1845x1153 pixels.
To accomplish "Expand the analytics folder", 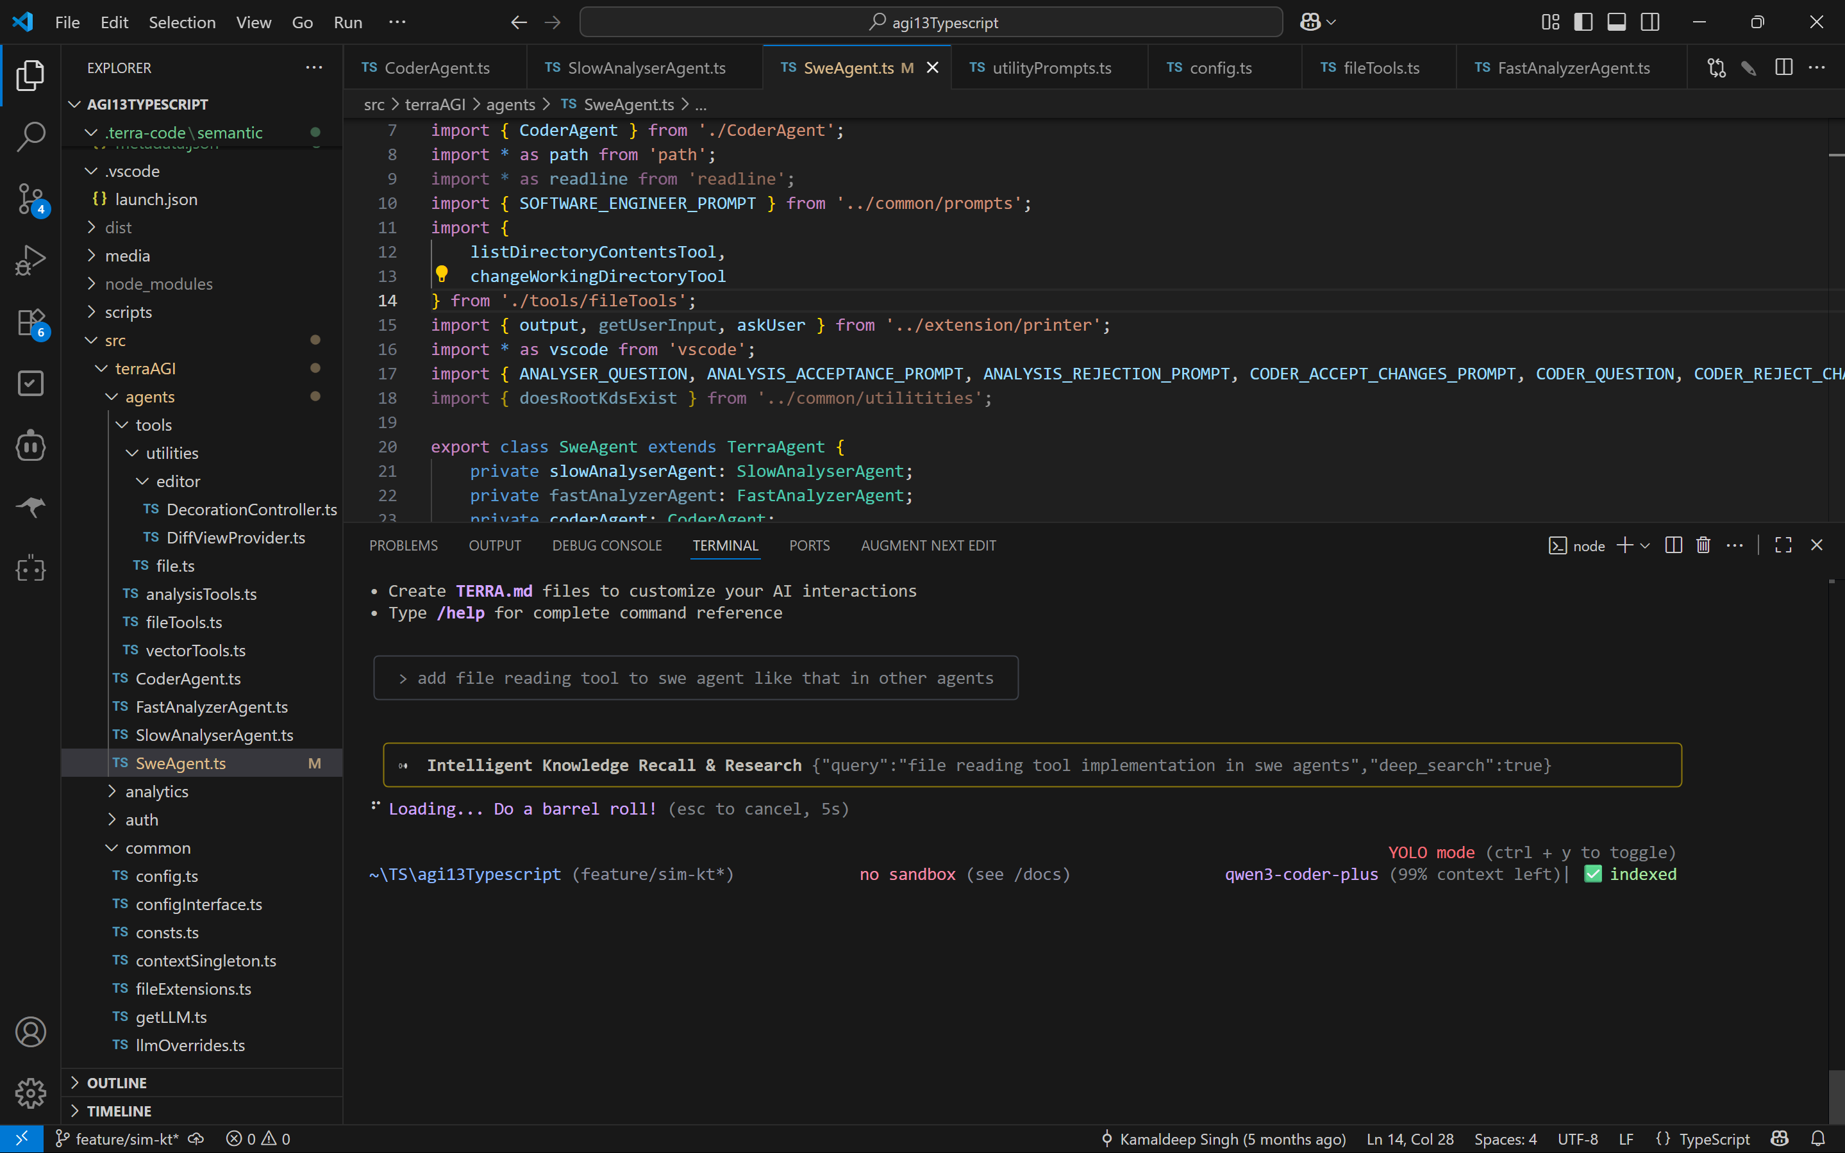I will [x=156, y=792].
